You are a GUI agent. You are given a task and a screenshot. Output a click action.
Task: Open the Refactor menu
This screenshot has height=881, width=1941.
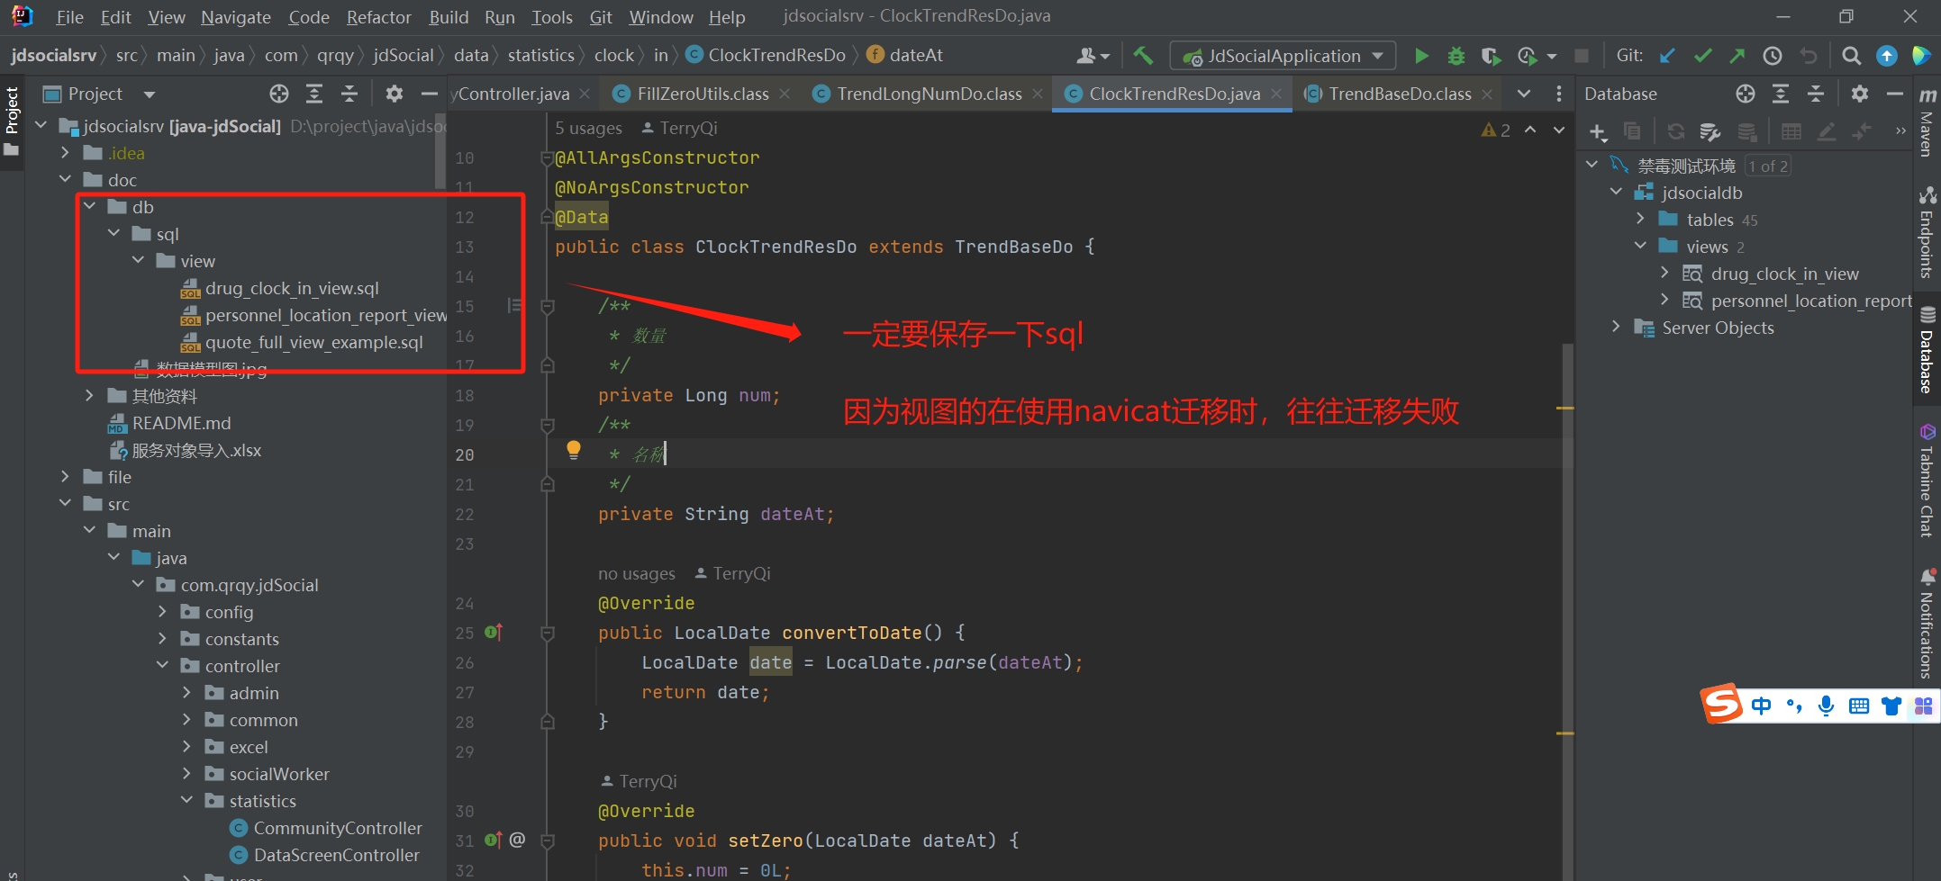378,17
